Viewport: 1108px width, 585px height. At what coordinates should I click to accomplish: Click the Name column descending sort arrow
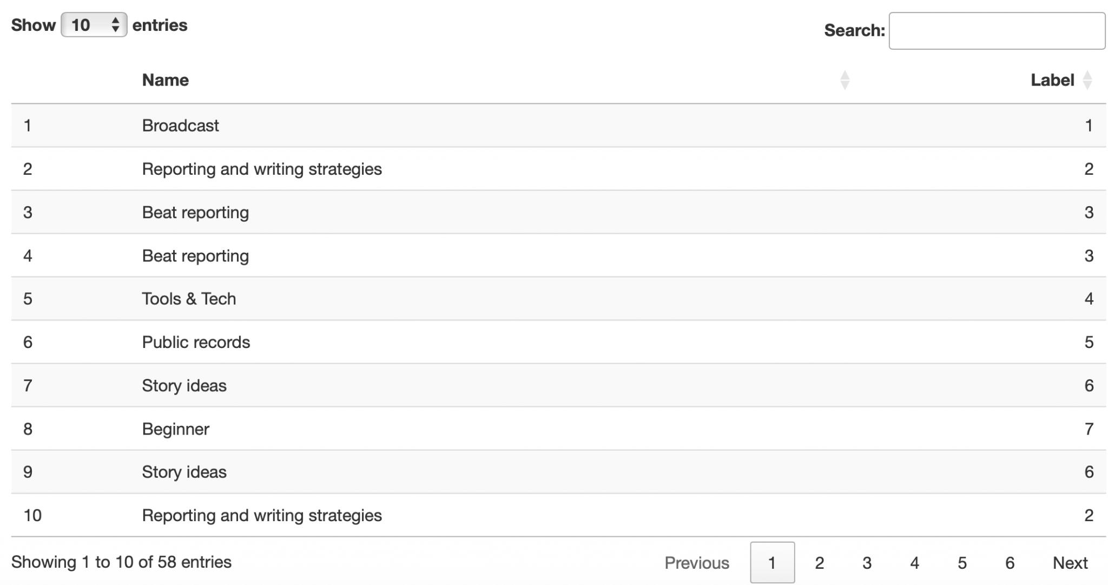point(844,84)
